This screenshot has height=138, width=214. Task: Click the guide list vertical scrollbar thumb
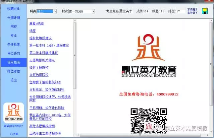pyautogui.click(x=75, y=56)
